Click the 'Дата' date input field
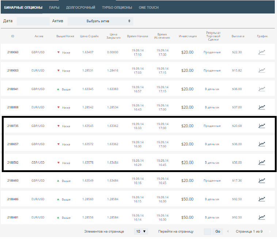This screenshot has height=241, width=277. tap(33, 21)
